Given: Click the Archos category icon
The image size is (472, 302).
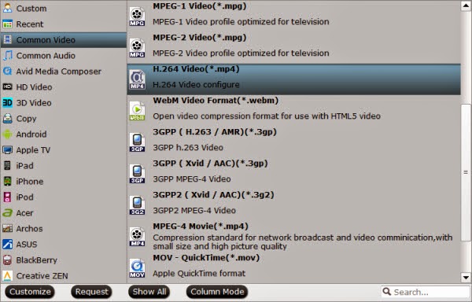Looking at the screenshot, I should pyautogui.click(x=8, y=228).
